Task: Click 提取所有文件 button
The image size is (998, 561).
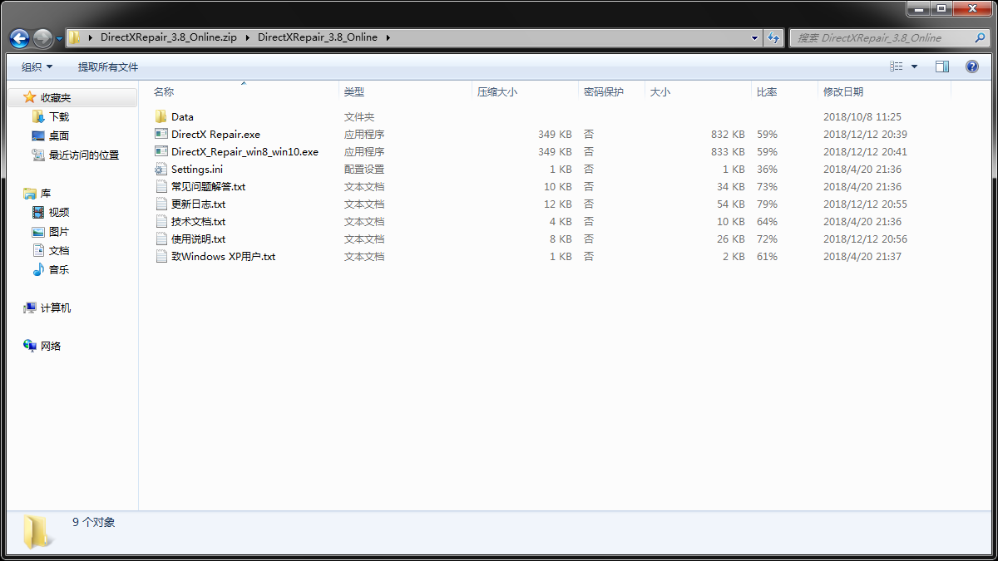Action: [108, 66]
